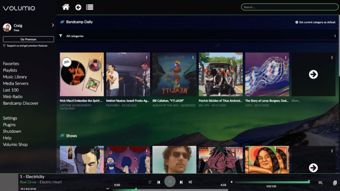Image resolution: width=340 pixels, height=191 pixels.
Task: Set current category as default
Action: 315,22
